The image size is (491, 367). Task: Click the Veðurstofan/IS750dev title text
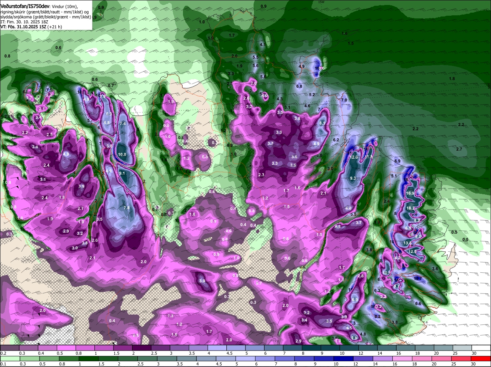click(x=25, y=6)
